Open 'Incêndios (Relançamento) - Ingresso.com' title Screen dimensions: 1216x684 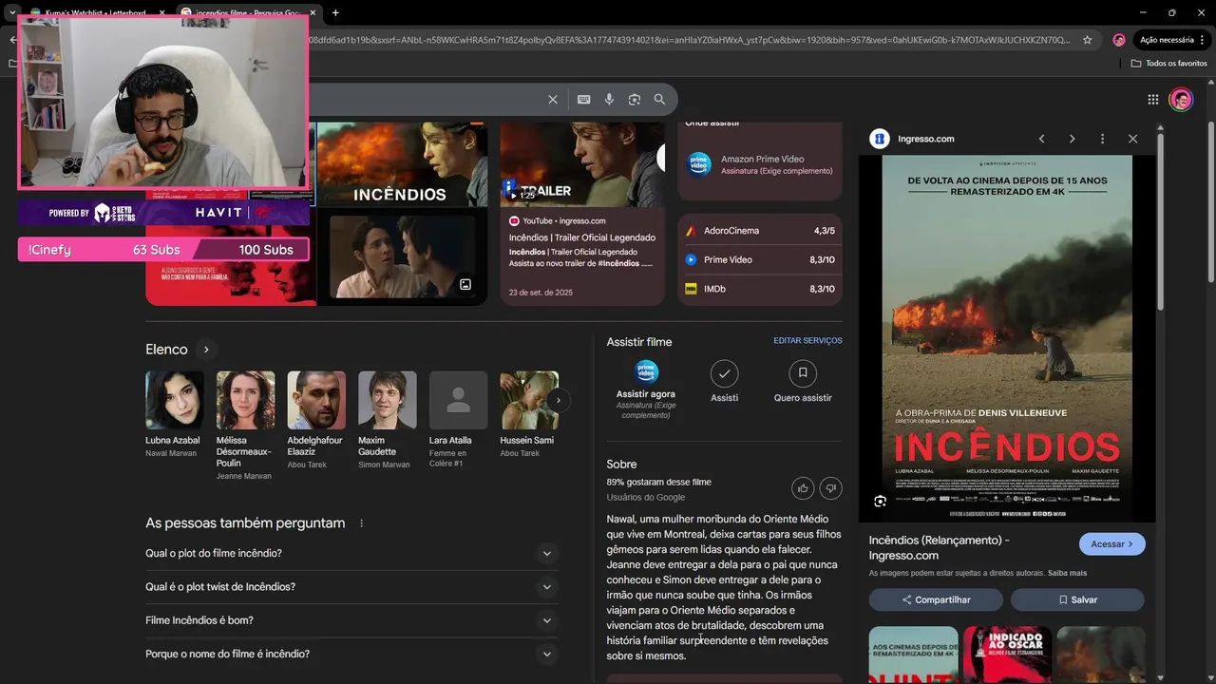point(939,548)
